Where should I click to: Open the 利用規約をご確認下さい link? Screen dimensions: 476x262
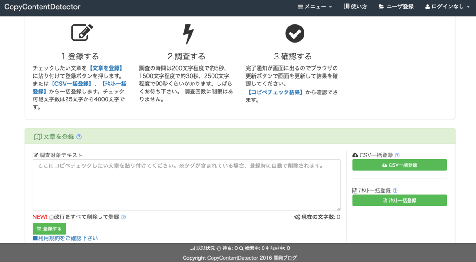(65, 238)
